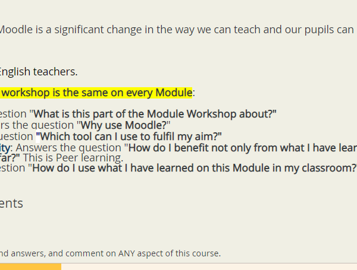Click the pale cream bar beside the orange bar

209,267
